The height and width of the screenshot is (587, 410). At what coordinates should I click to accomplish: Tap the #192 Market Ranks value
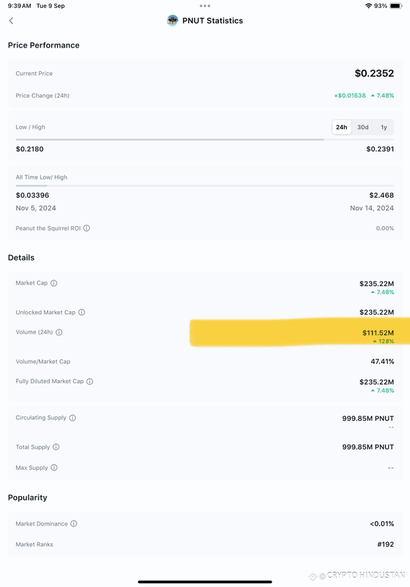386,544
